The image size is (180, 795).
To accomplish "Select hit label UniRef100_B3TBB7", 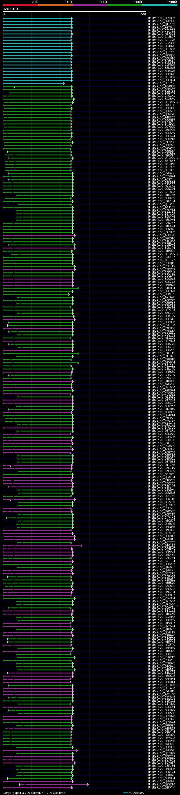I will click(x=161, y=161).
